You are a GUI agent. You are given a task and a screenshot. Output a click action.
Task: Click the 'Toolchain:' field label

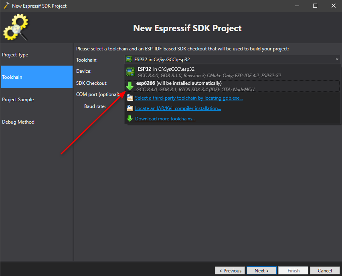[x=87, y=60]
